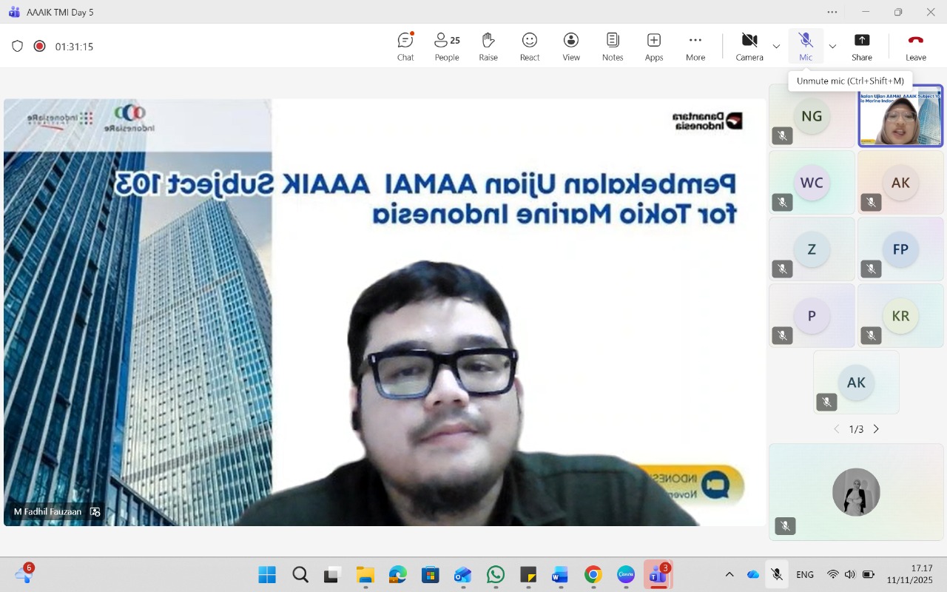This screenshot has width=947, height=592.
Task: Raise your hand in the meeting
Action: (488, 46)
